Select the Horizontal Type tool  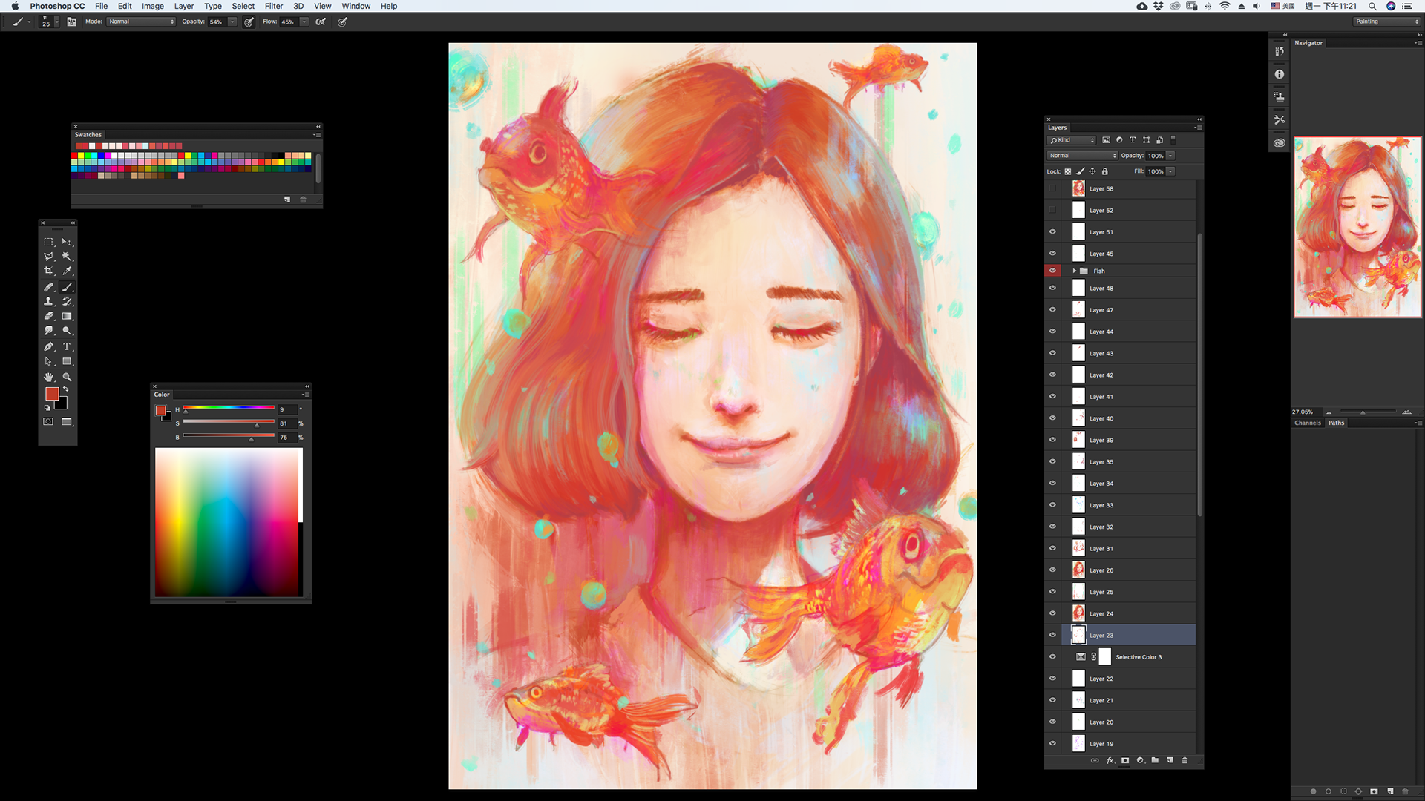click(x=67, y=346)
